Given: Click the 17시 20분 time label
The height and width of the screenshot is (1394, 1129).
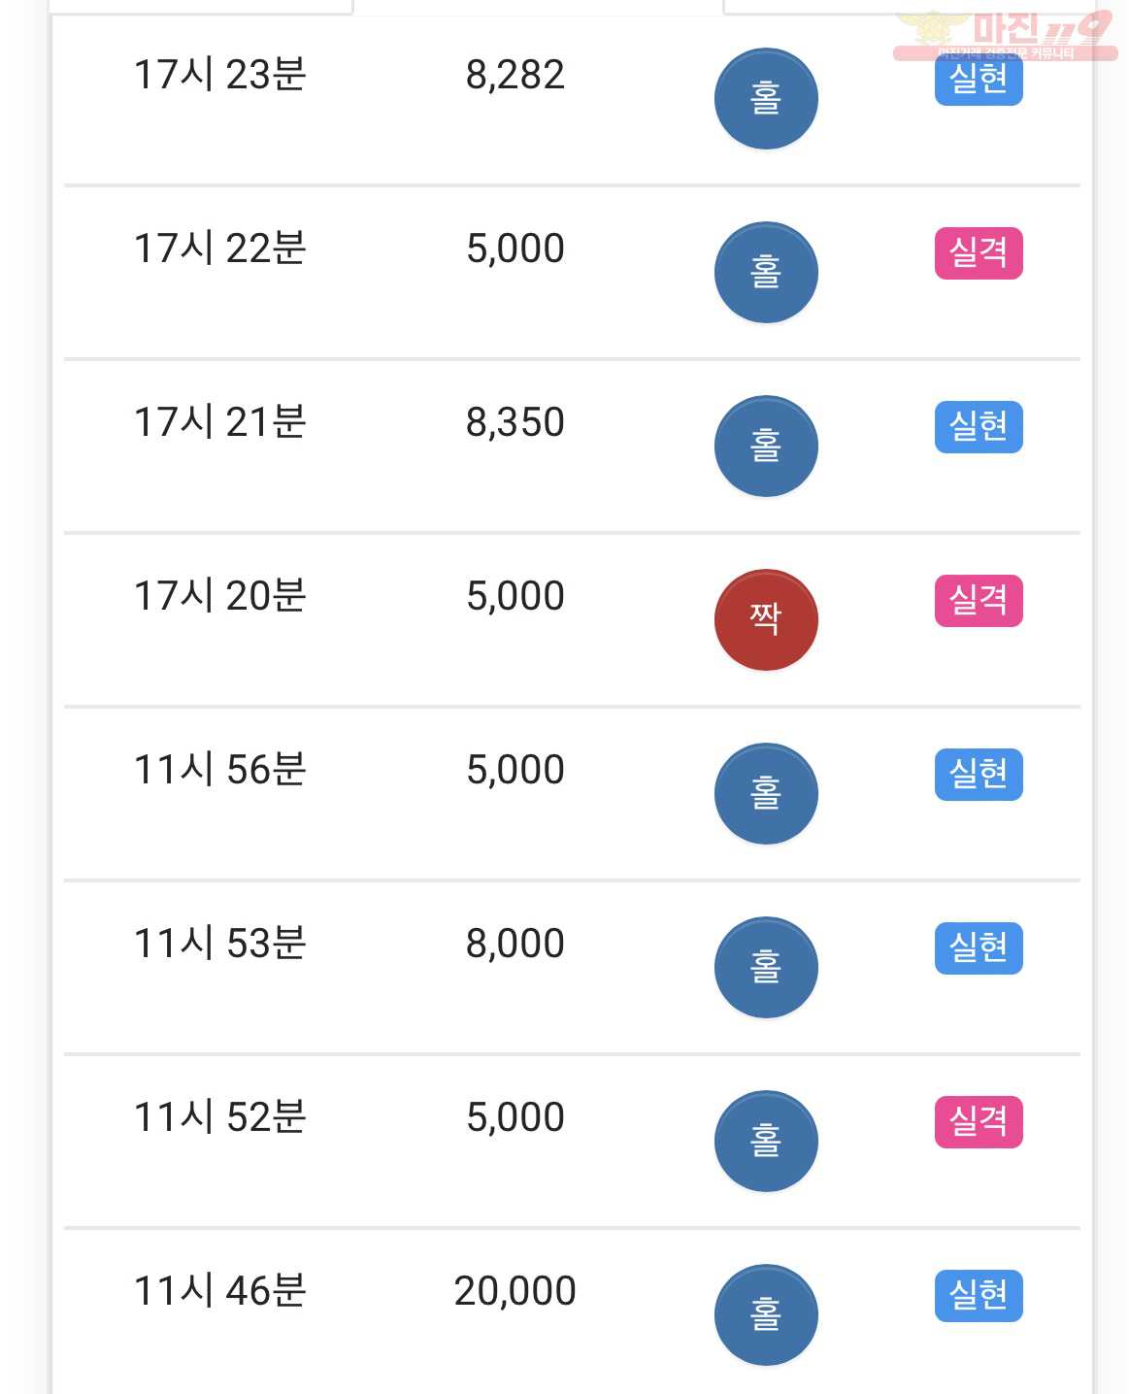Looking at the screenshot, I should [x=220, y=596].
